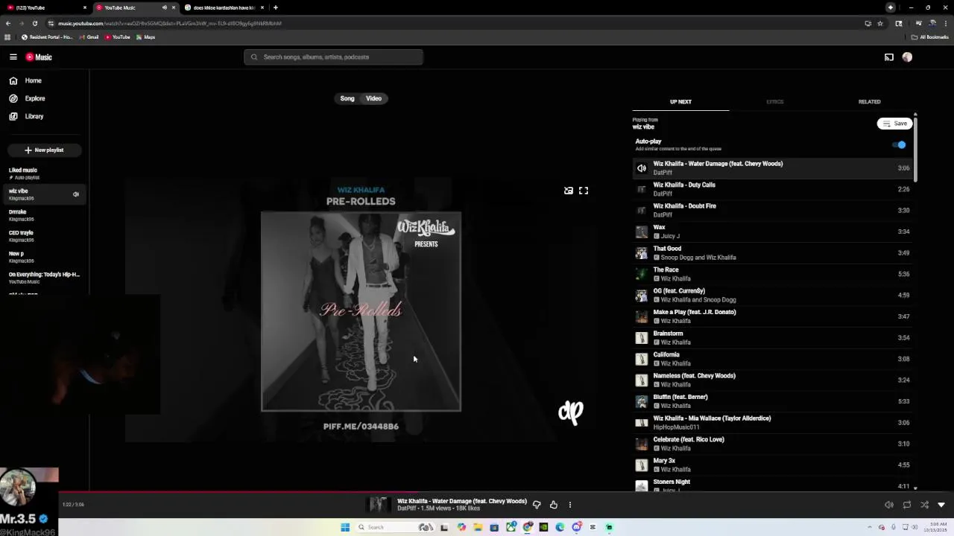Mute the YouTube Music tab audio icon

pos(164,7)
